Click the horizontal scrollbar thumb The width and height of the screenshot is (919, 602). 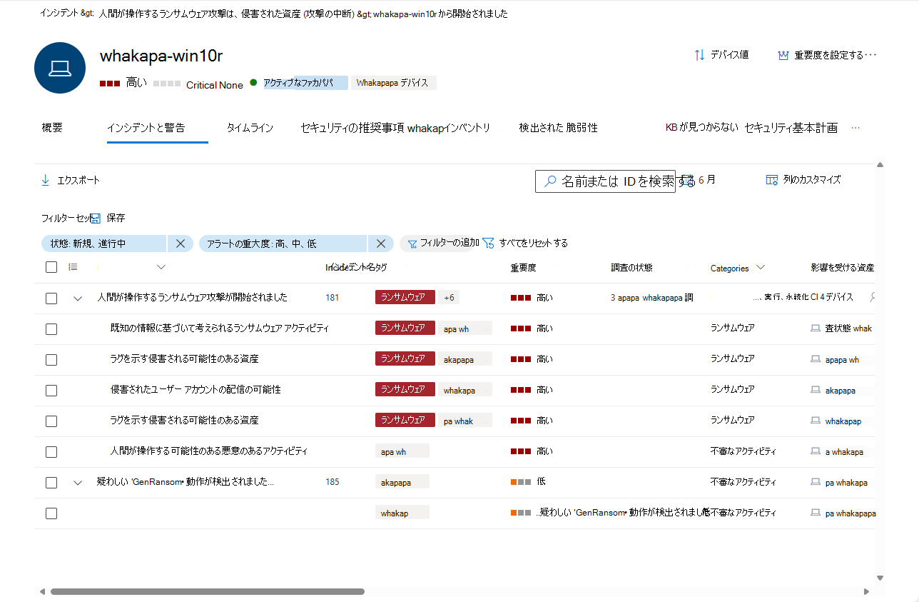(207, 592)
